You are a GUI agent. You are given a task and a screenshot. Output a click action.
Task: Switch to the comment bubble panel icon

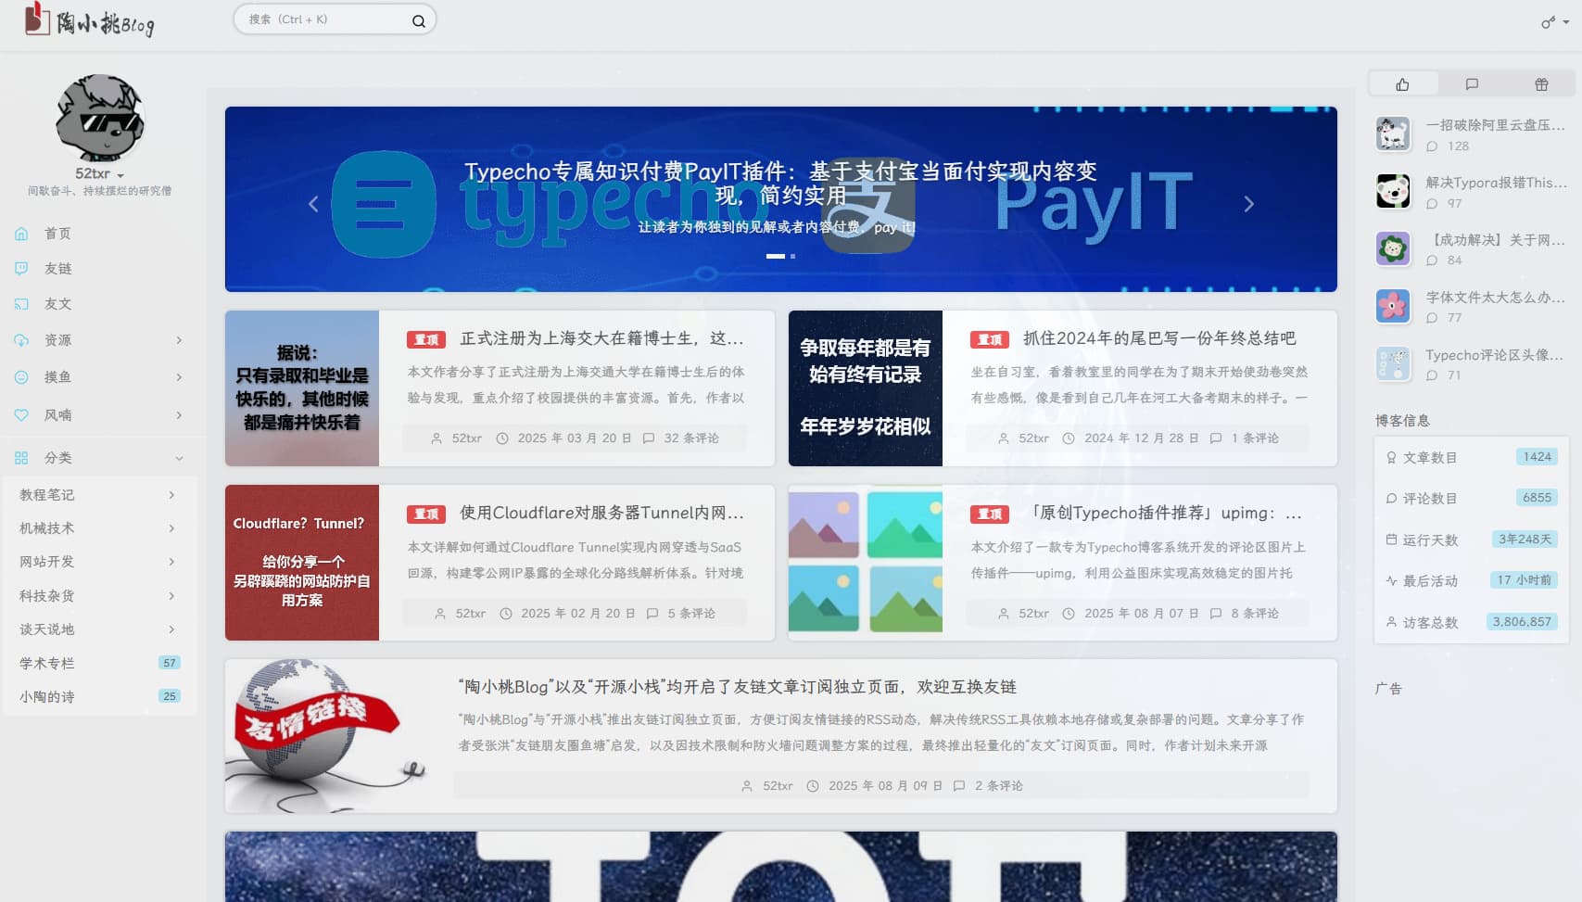pyautogui.click(x=1472, y=83)
